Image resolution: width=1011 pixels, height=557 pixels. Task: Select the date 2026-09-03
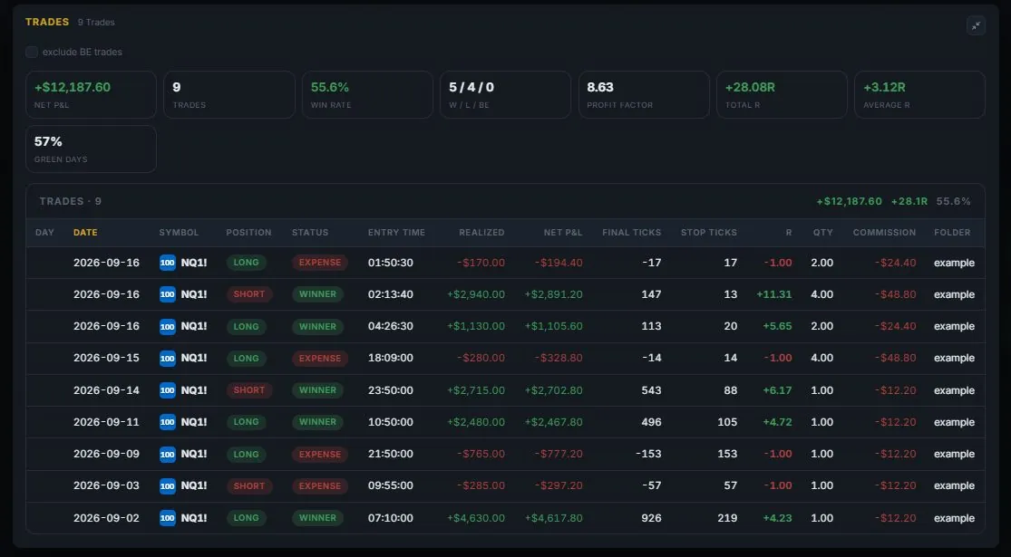click(x=106, y=485)
